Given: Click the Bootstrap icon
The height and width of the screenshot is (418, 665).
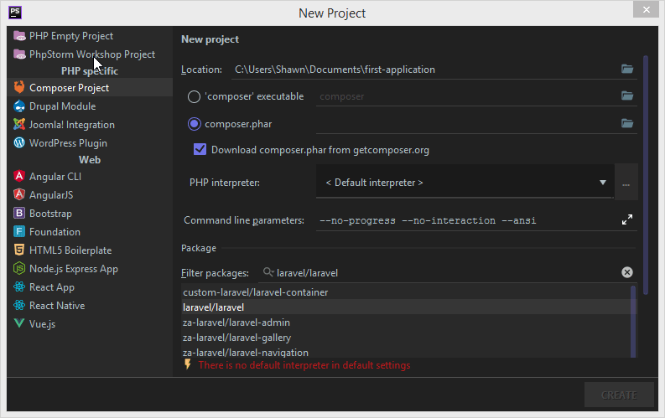Looking at the screenshot, I should coord(19,213).
